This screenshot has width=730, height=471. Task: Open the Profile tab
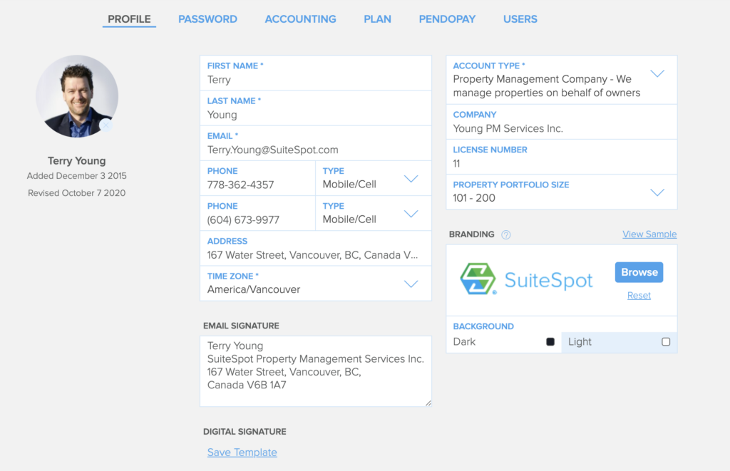[130, 19]
